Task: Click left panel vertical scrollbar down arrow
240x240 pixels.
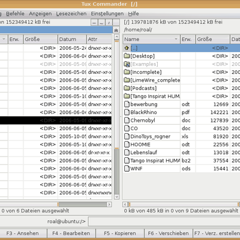Action: click(x=116, y=197)
